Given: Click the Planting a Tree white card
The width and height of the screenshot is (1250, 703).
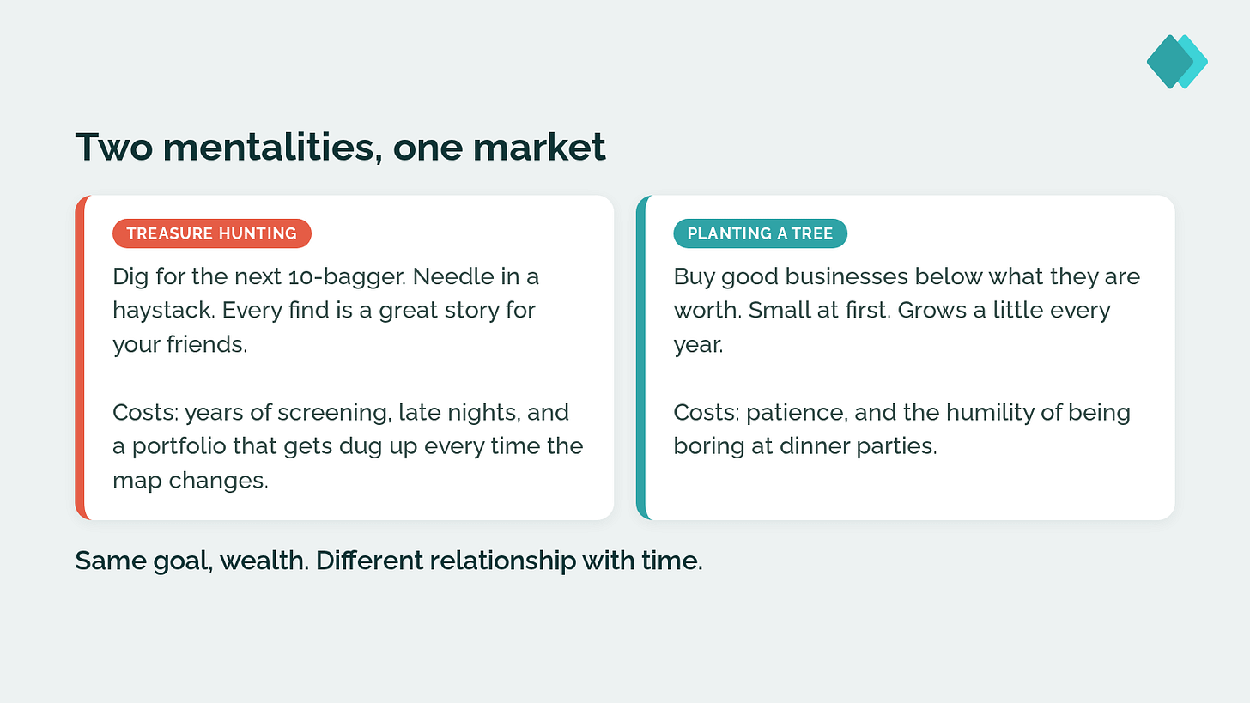Looking at the screenshot, I should coord(905,357).
